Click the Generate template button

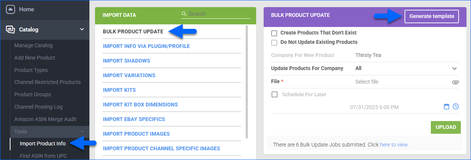pos(432,16)
